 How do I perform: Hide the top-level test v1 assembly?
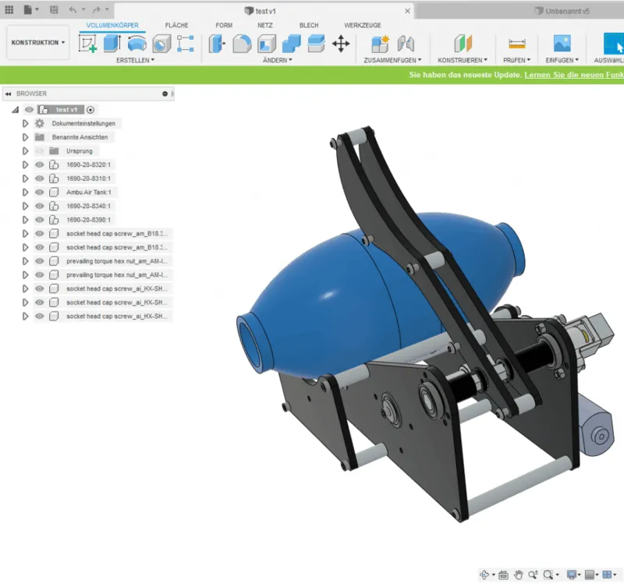(x=28, y=109)
